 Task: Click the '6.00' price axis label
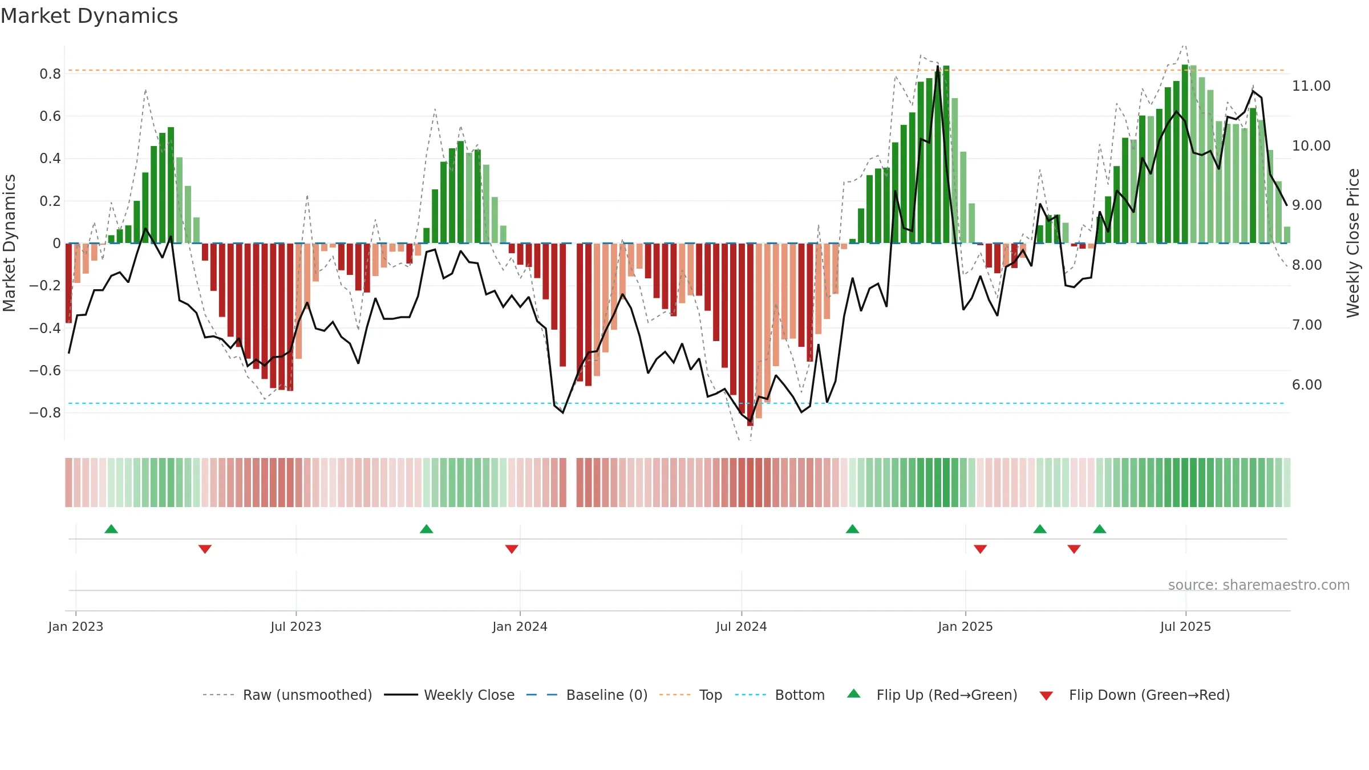click(1307, 385)
